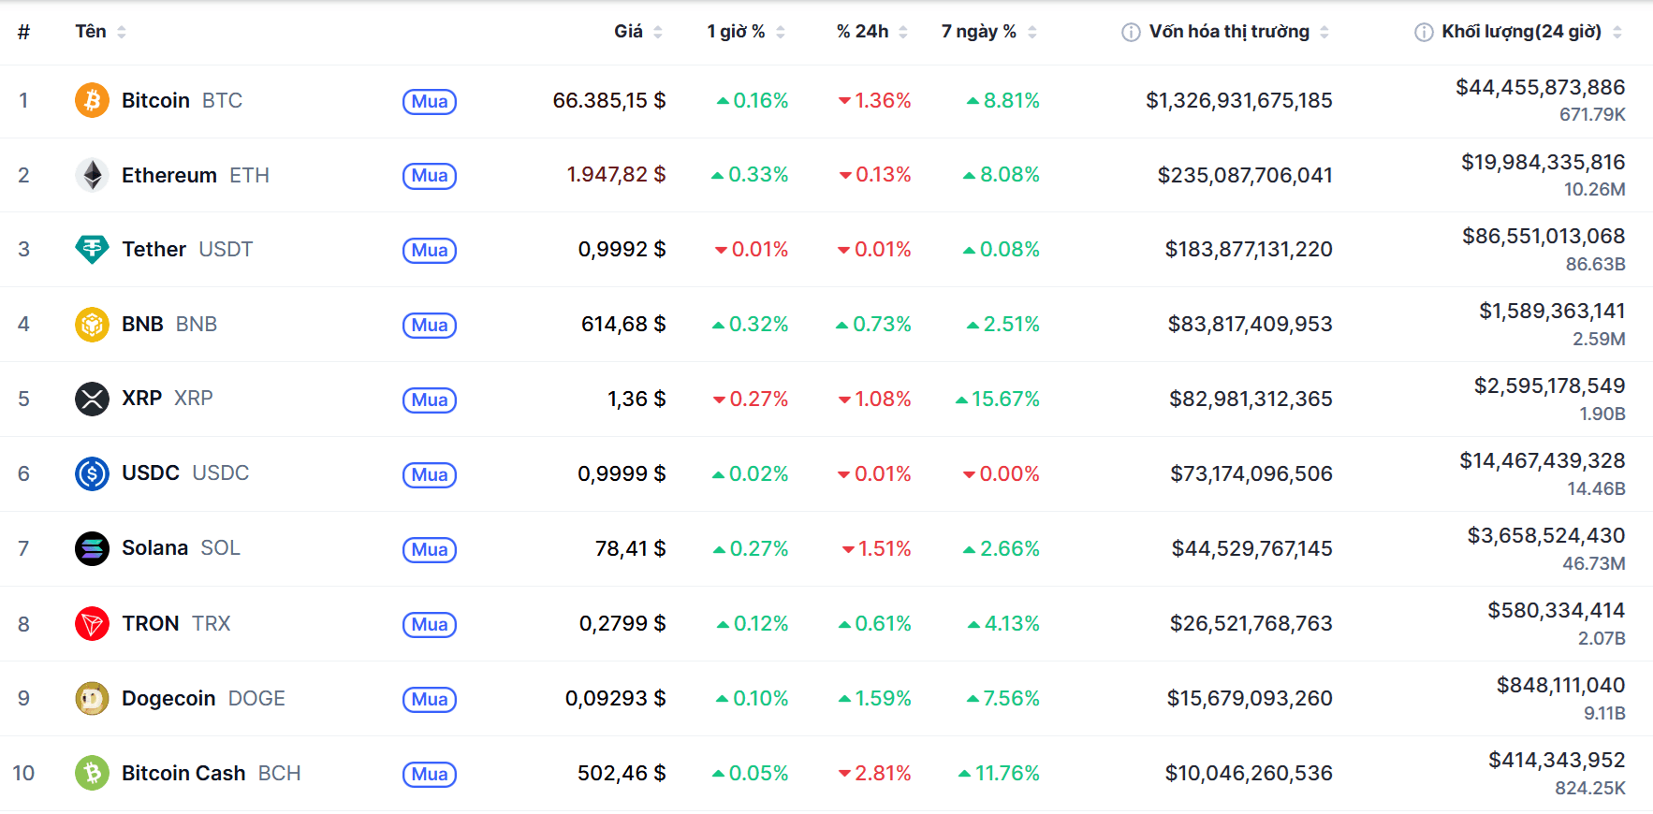Sort table by Giá column
The image size is (1653, 814).
click(638, 32)
